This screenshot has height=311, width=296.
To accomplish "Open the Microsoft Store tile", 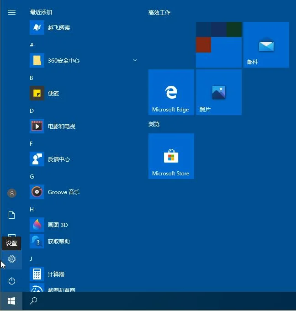I will [x=171, y=156].
